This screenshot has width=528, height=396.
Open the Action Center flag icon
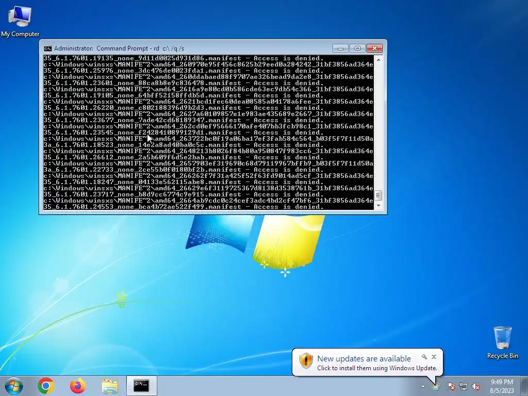[x=451, y=387]
